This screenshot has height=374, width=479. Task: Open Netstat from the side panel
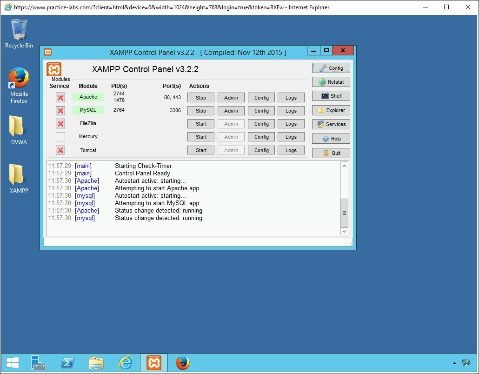pos(331,82)
